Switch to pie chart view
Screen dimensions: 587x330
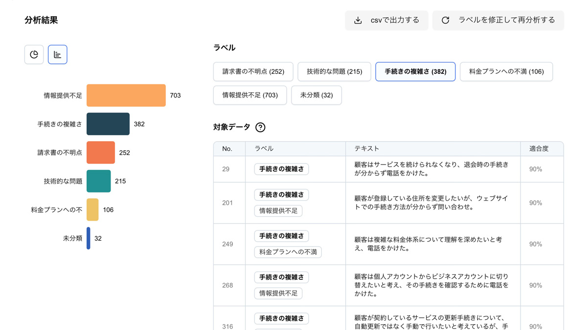[34, 55]
